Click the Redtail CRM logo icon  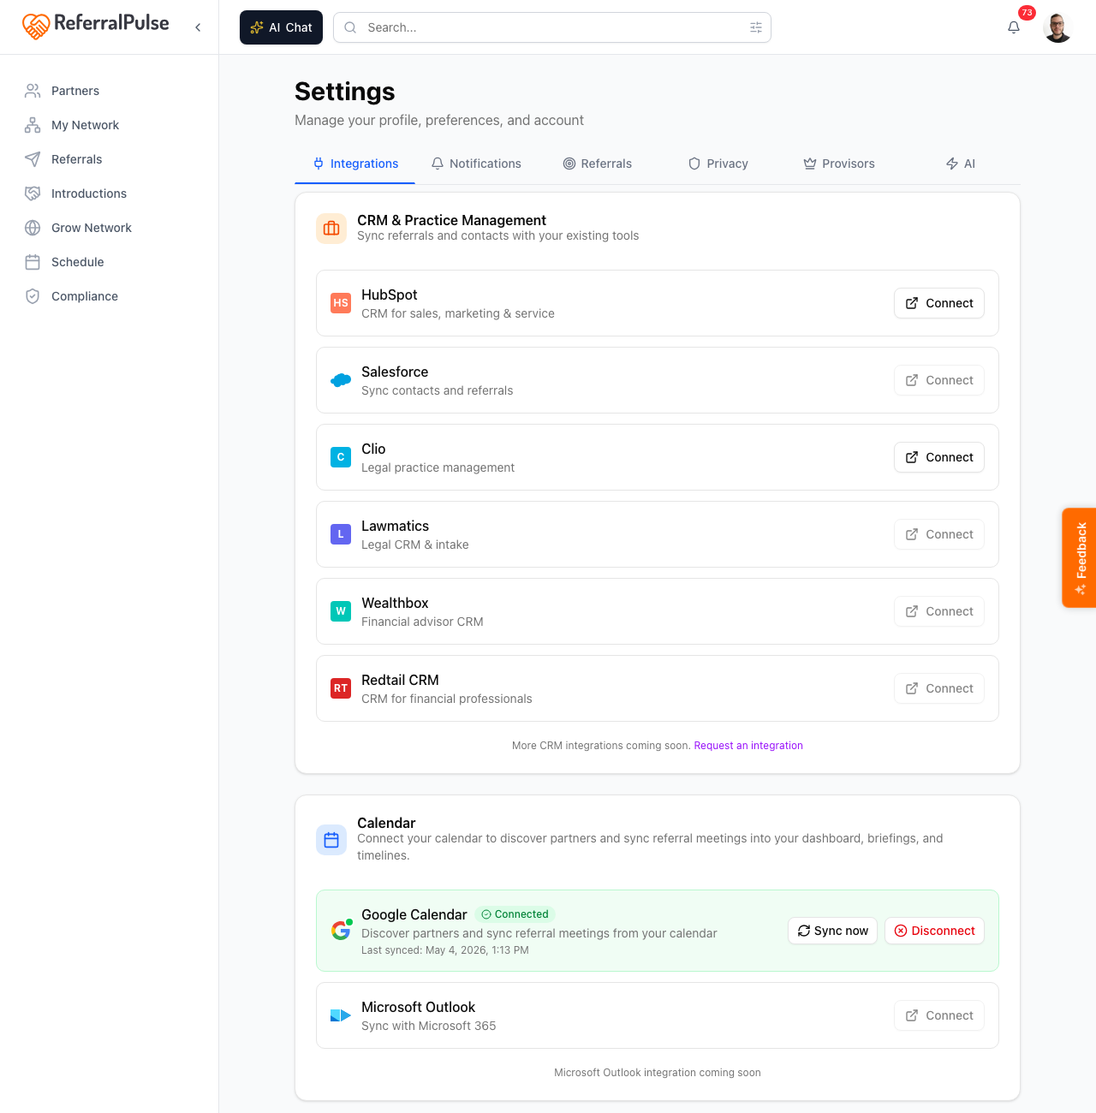(341, 688)
